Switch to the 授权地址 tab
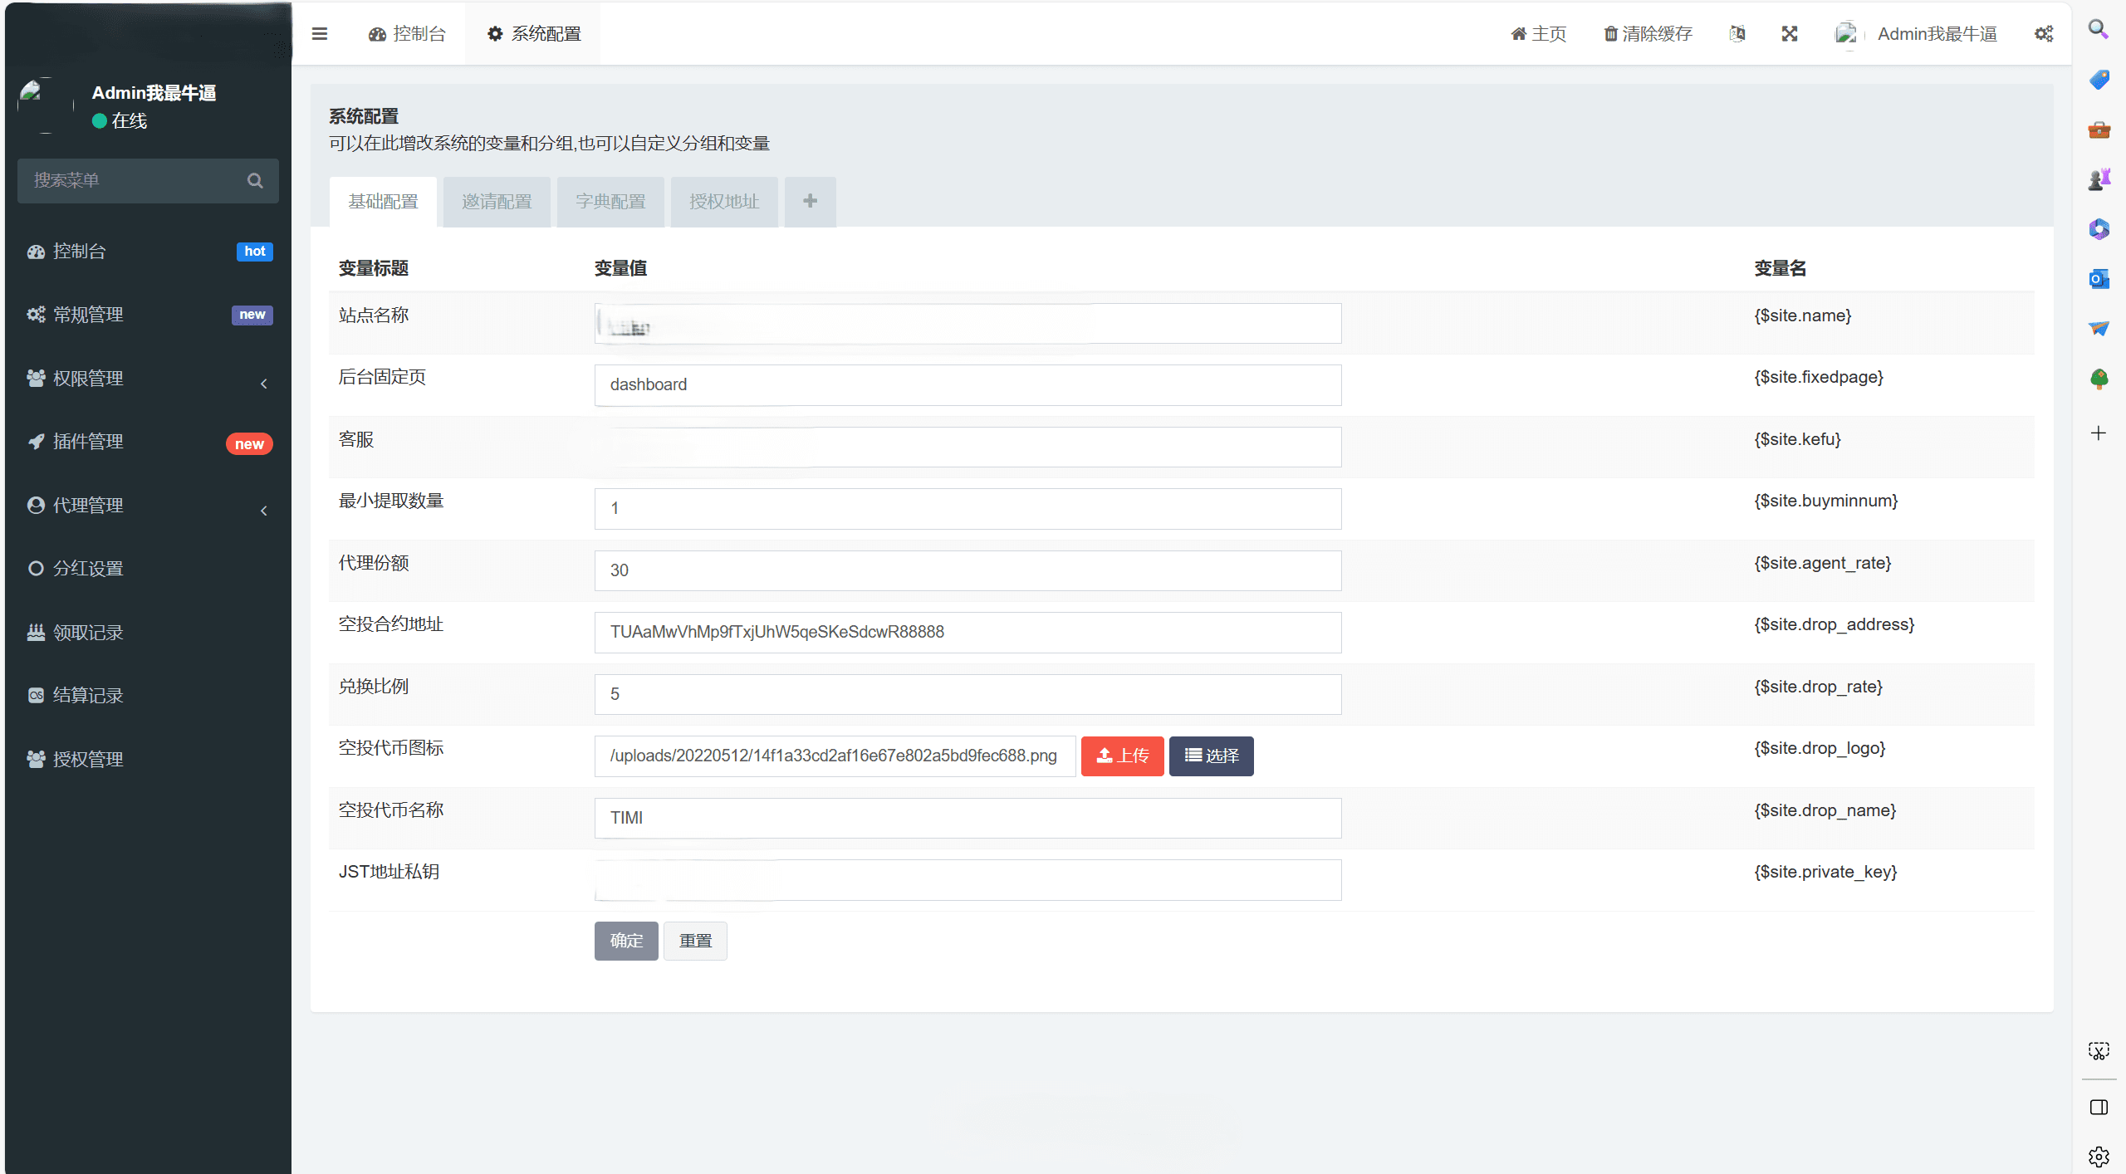The width and height of the screenshot is (2126, 1174). (723, 202)
